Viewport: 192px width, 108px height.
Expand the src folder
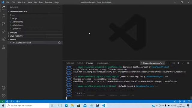[x=13, y=15]
